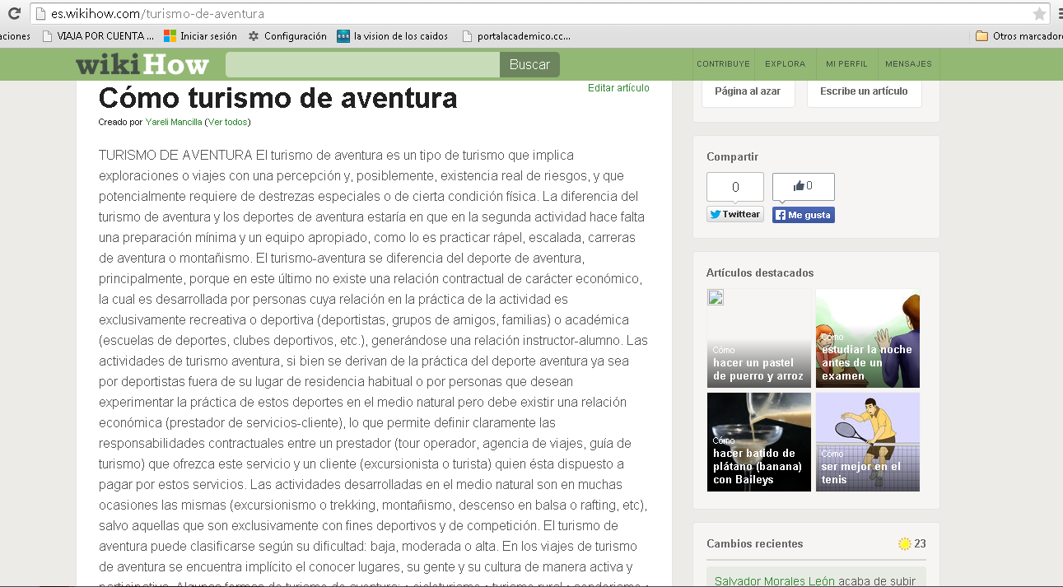
Task: Click the 'Editar artículo' link
Action: point(618,88)
